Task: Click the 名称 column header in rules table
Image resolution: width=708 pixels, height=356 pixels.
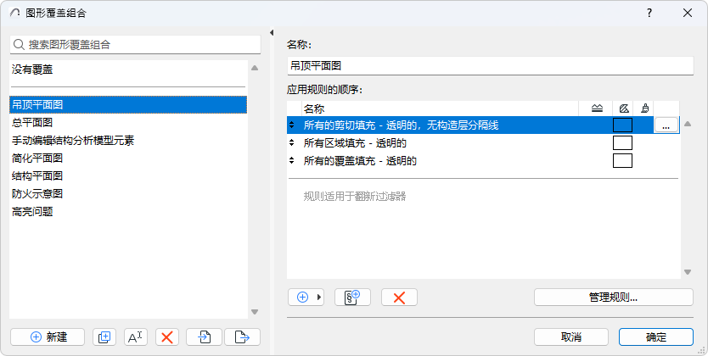Action: pyautogui.click(x=440, y=108)
